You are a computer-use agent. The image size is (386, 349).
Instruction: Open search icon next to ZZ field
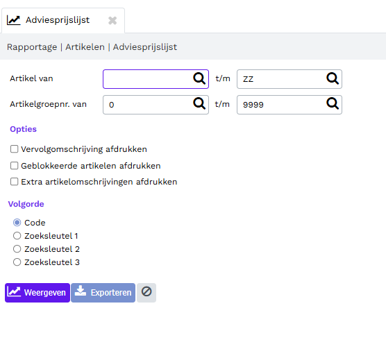coord(333,78)
